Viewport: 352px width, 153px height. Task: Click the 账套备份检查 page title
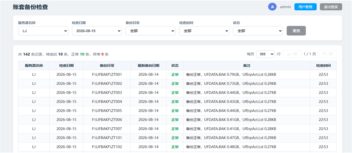point(30,7)
